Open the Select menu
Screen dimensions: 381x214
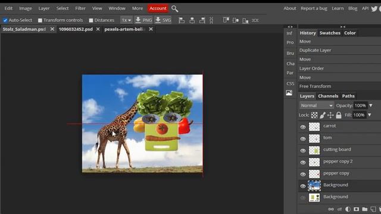tap(63, 8)
